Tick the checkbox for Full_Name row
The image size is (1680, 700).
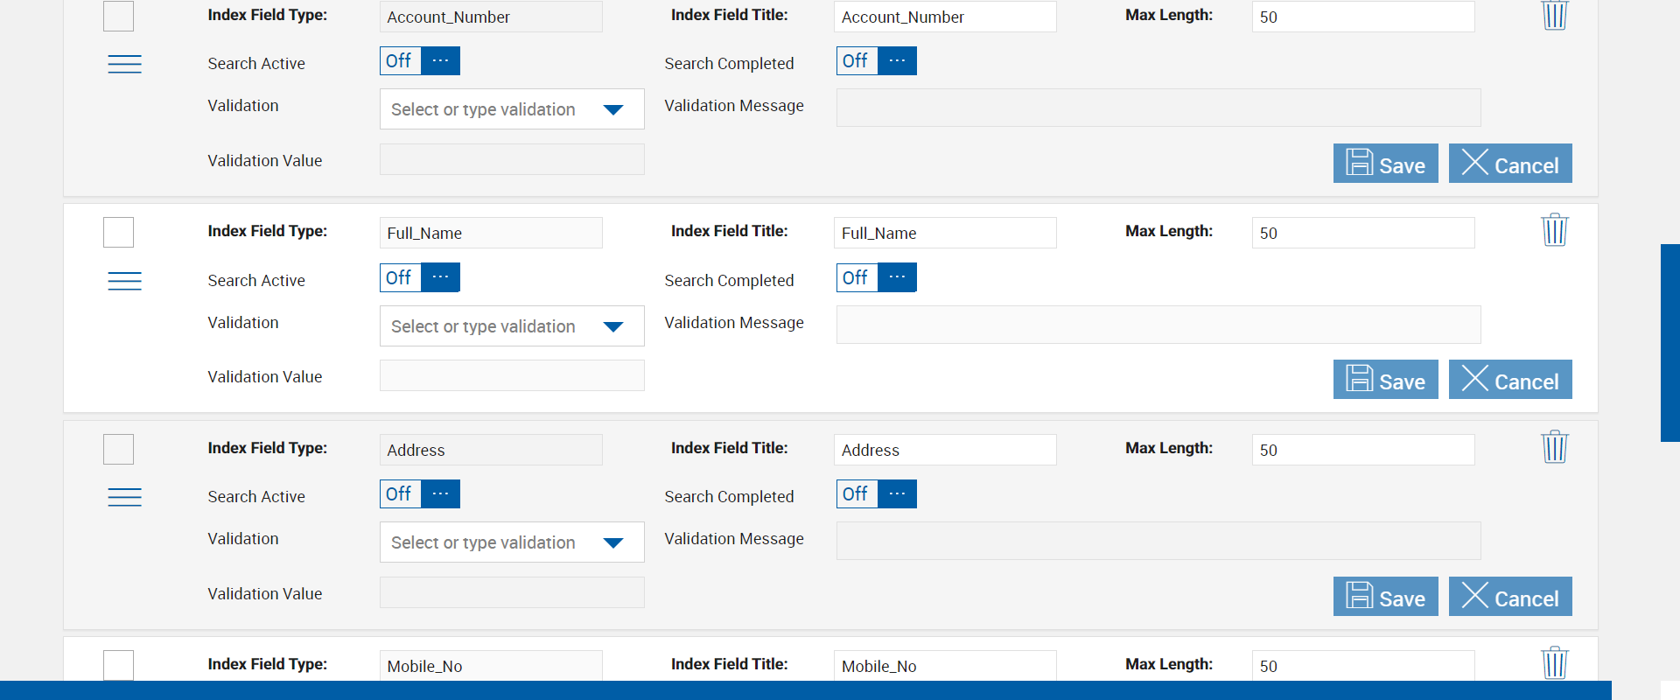[119, 233]
